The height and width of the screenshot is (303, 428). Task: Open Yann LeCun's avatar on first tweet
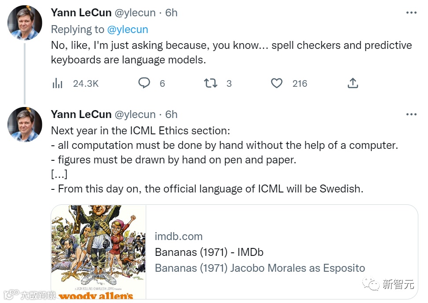(25, 23)
